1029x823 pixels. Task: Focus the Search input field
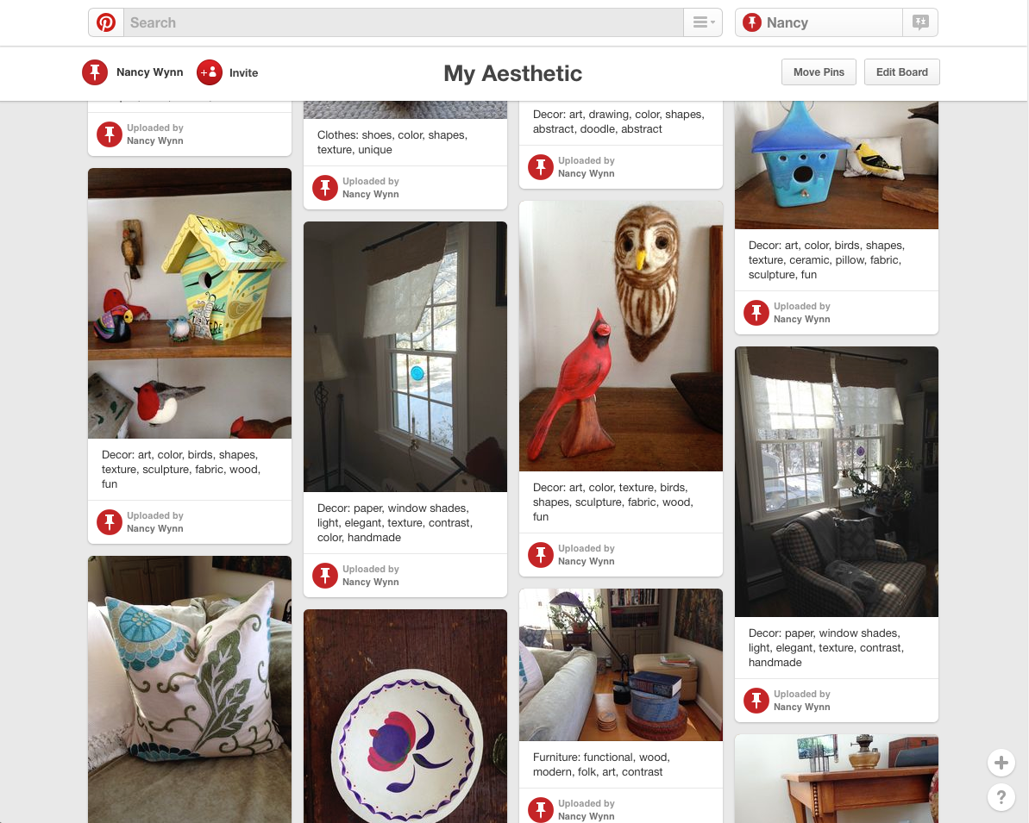coord(404,22)
